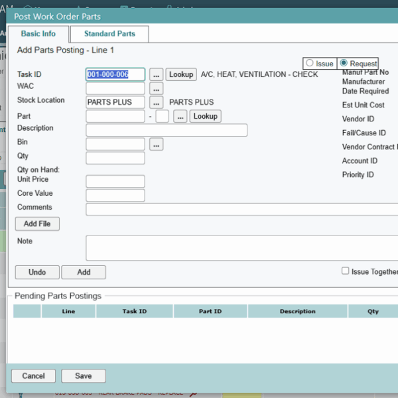The image size is (398, 398).
Task: Click the Bin input field
Action: 115,144
